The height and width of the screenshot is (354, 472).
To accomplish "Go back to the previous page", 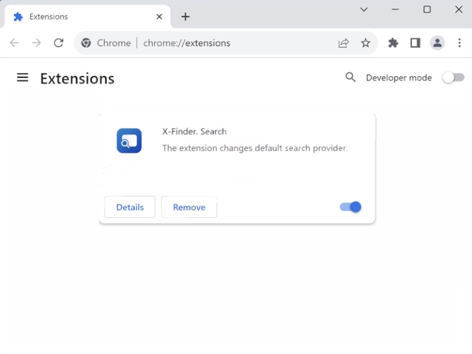I will 15,43.
